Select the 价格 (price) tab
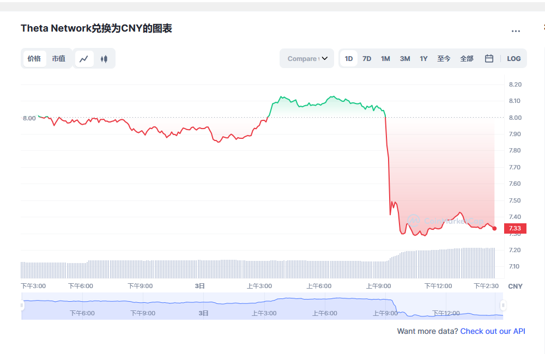Viewport: 545px width, 354px height. 34,59
